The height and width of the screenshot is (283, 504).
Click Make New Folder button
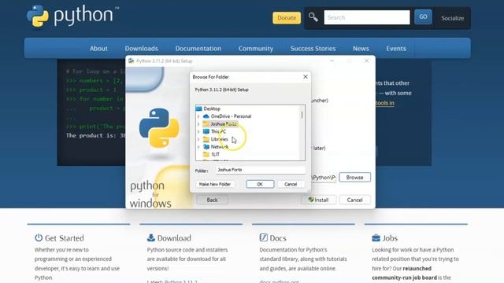pyautogui.click(x=215, y=184)
